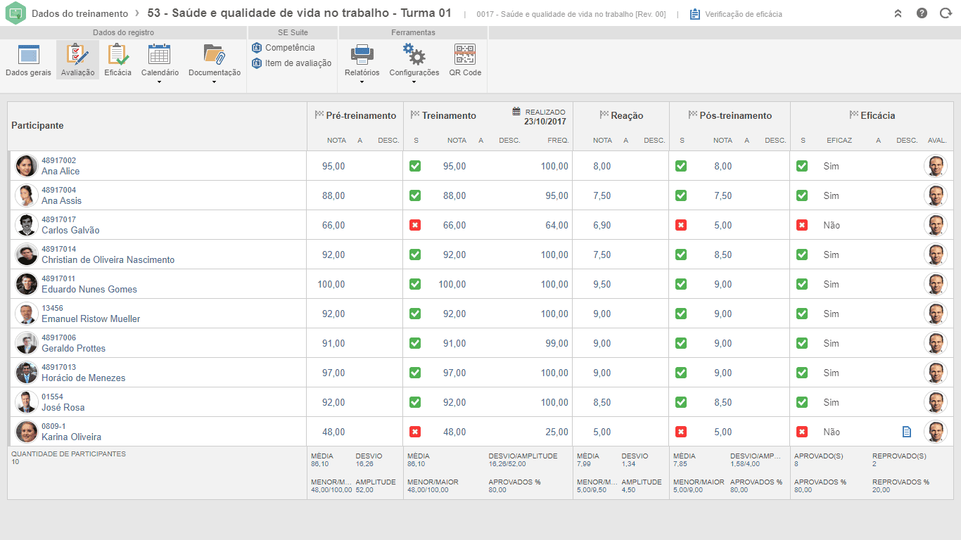This screenshot has width=961, height=540.
Task: Click the Eficácia column header
Action: click(878, 115)
